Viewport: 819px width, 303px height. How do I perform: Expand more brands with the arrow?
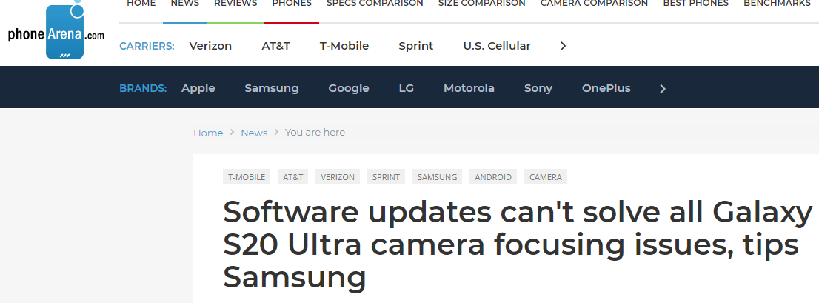coord(663,89)
